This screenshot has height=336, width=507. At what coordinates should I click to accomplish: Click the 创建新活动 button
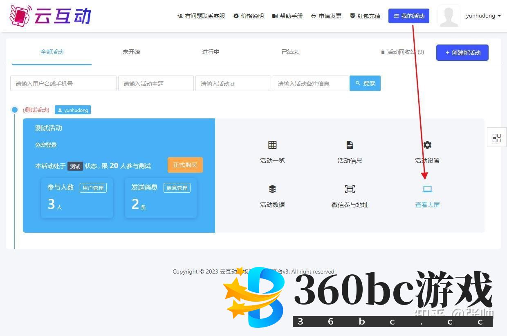(x=462, y=53)
